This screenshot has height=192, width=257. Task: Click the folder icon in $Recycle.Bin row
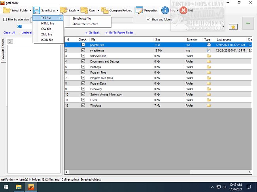(x=209, y=56)
